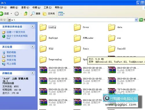145x110 pixels.
Task: Select the Tenio folder icon
Action: (77, 49)
